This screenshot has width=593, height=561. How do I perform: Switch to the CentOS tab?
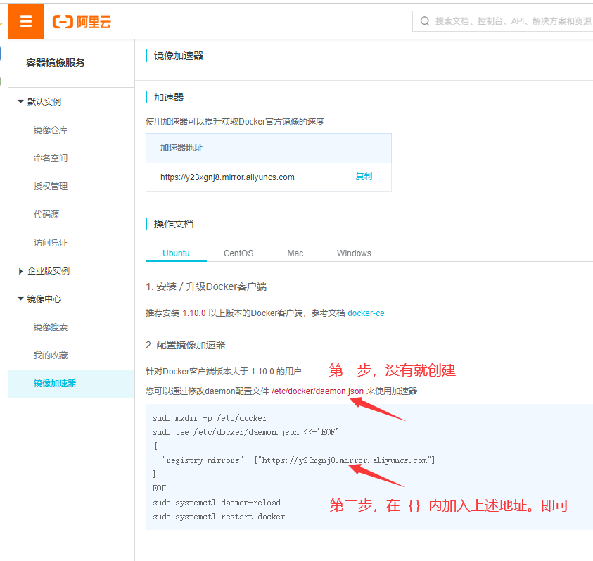[238, 253]
